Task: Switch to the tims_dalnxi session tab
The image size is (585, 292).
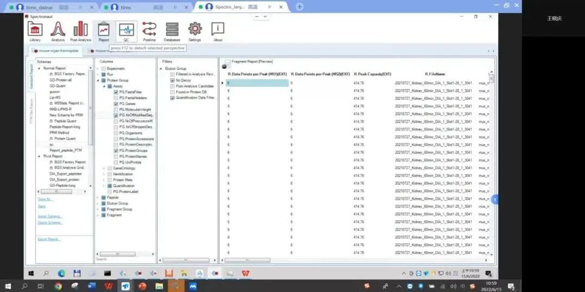Action: pyautogui.click(x=51, y=7)
